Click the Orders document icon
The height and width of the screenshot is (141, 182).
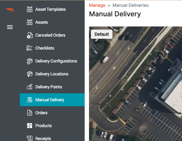[x=30, y=113]
